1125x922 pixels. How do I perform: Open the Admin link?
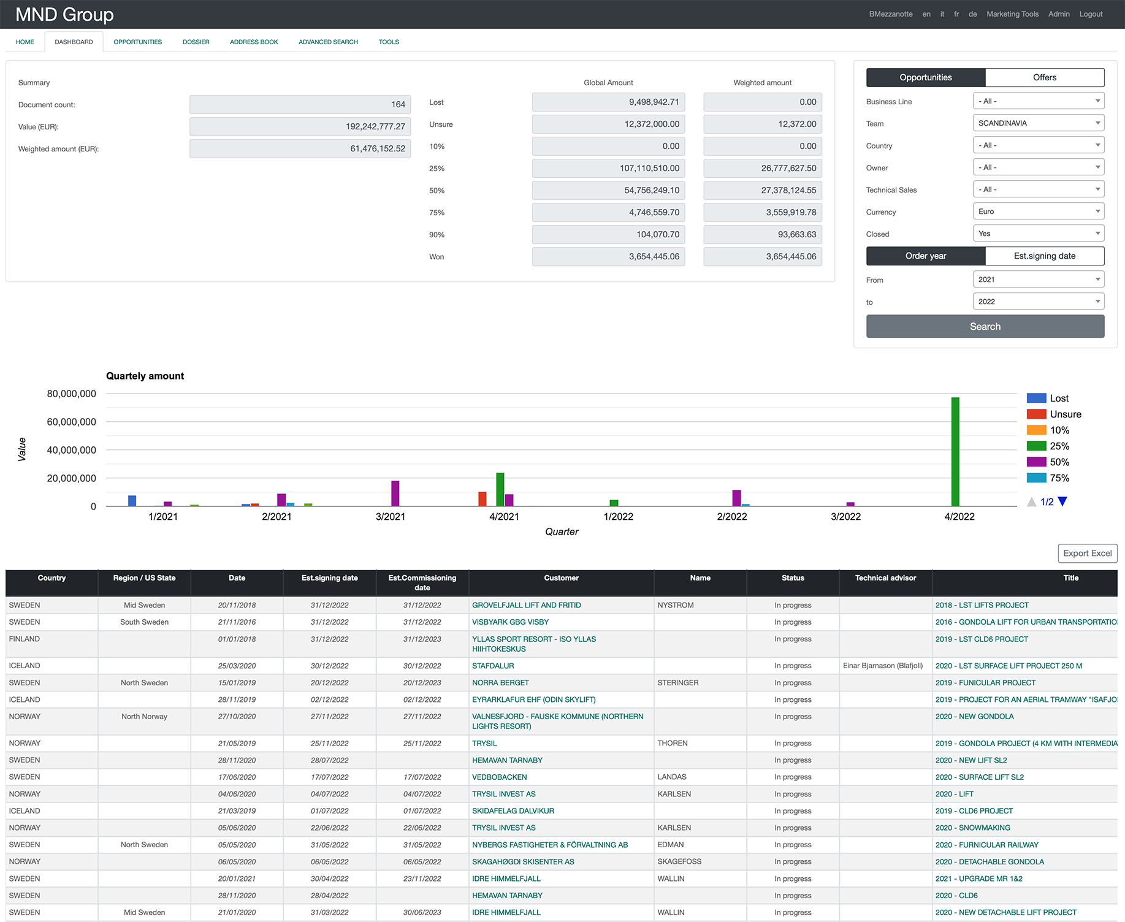[1059, 14]
